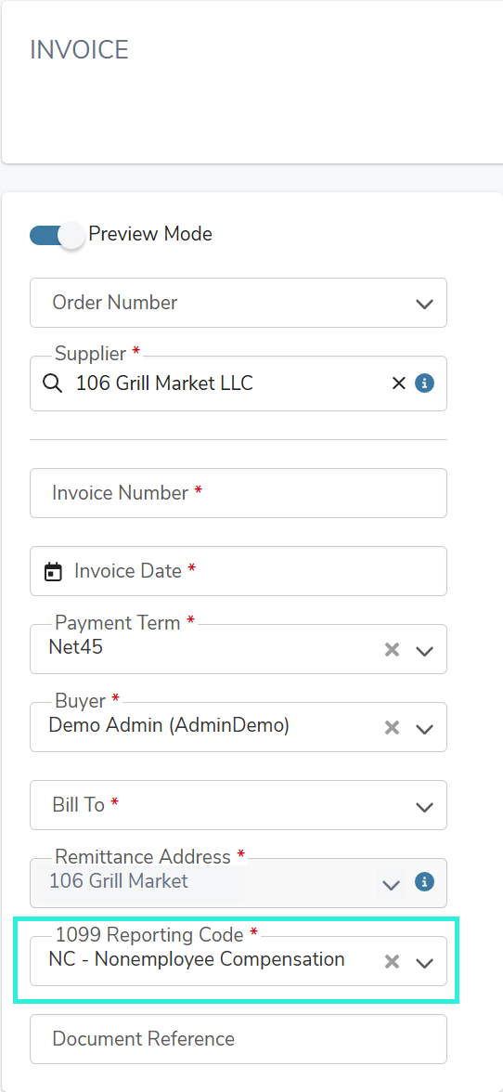Show Remittance Address info icon details
The image size is (503, 1092).
(424, 882)
